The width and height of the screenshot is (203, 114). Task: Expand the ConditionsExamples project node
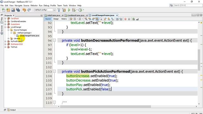5,21
